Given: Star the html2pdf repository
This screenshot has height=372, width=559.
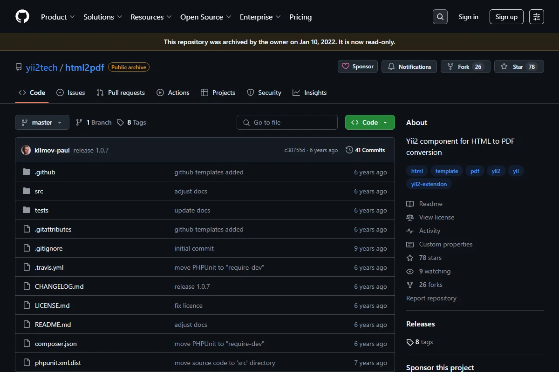Looking at the screenshot, I should pyautogui.click(x=519, y=66).
